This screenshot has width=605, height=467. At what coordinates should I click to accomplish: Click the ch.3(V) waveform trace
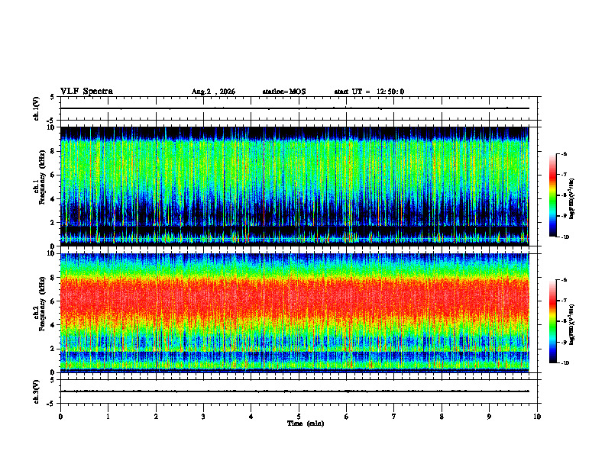pyautogui.click(x=295, y=391)
